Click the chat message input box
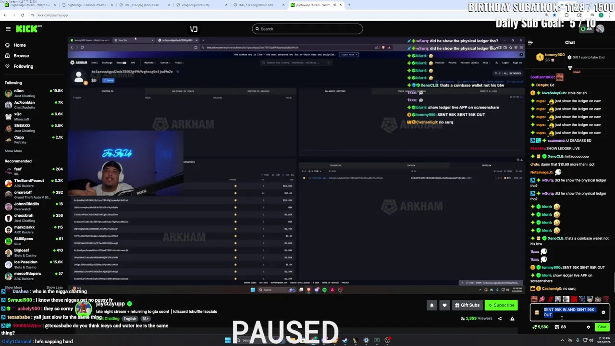This screenshot has width=615, height=346. click(x=570, y=312)
